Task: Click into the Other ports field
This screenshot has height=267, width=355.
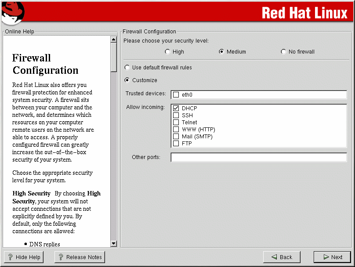Action: pyautogui.click(x=258, y=157)
